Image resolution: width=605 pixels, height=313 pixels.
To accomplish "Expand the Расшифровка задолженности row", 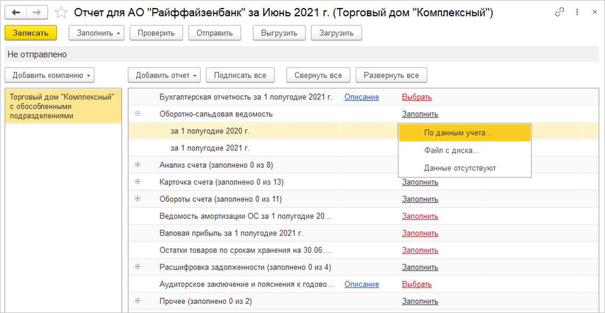I will [x=138, y=267].
